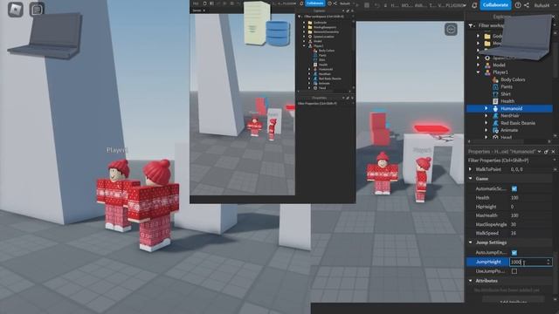Click the Humanoid icon in right Explorer
Viewport: 559px width, 314px height.
pyautogui.click(x=495, y=108)
